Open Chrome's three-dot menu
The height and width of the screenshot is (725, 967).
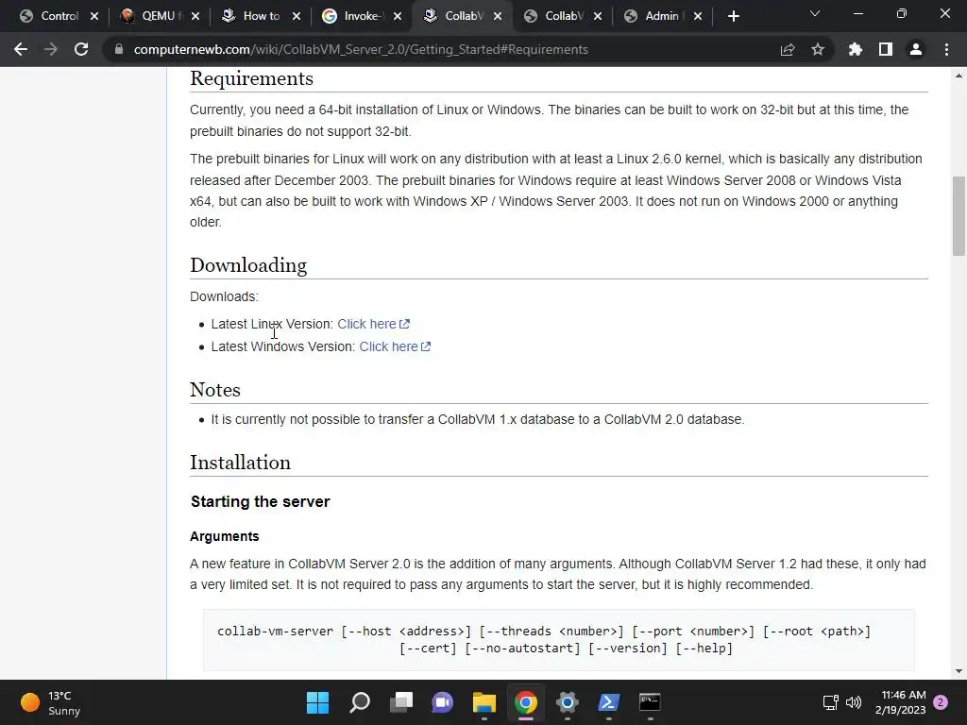coord(946,49)
